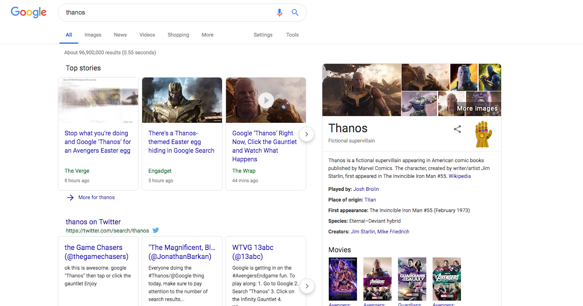Viewport: 583px width, 306px height.
Task: Click More for thanos link
Action: tap(97, 197)
